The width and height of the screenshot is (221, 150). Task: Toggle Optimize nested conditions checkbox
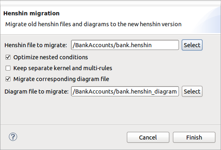point(8,57)
